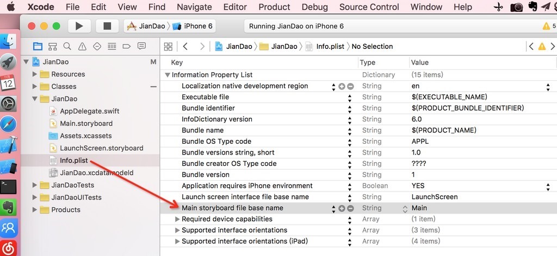Open the report navigator speech-bubble icon
The image size is (557, 256).
[x=141, y=46]
